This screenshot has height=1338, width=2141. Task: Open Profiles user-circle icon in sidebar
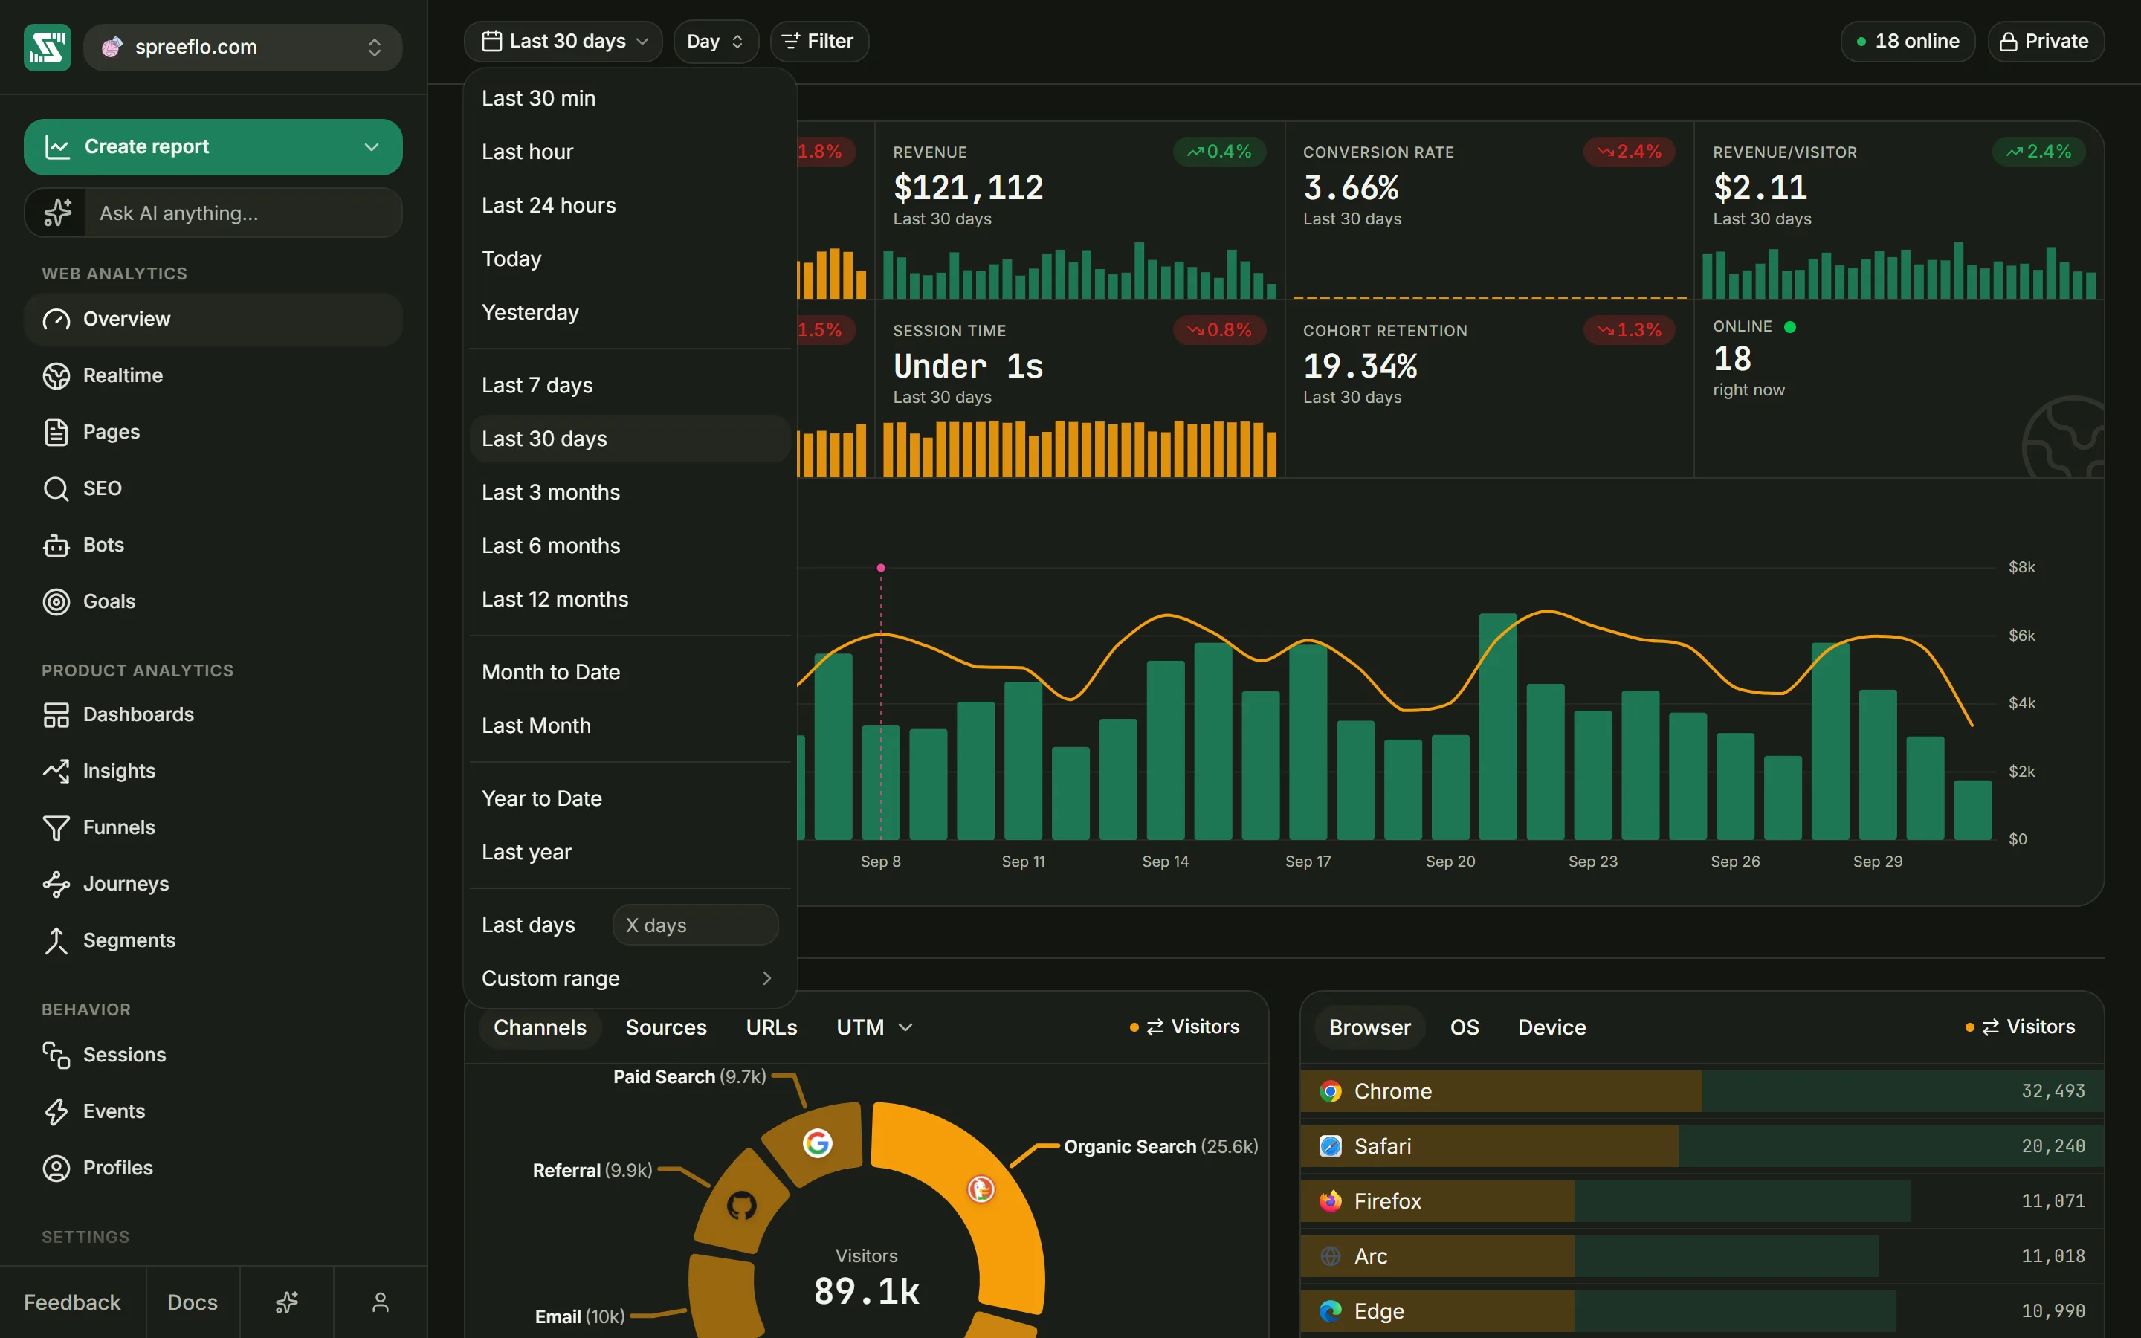coord(56,1168)
